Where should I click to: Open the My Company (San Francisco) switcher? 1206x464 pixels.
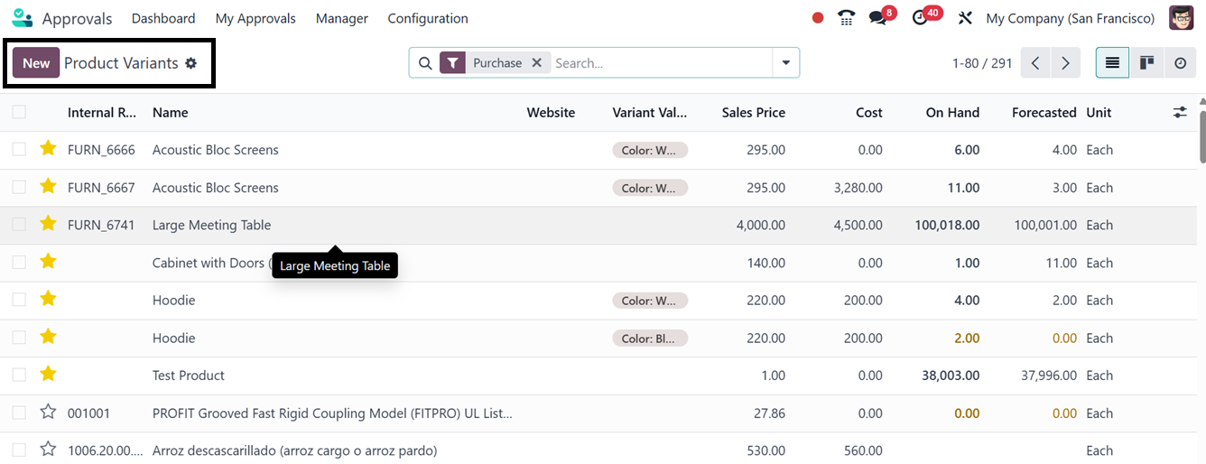click(x=1070, y=18)
